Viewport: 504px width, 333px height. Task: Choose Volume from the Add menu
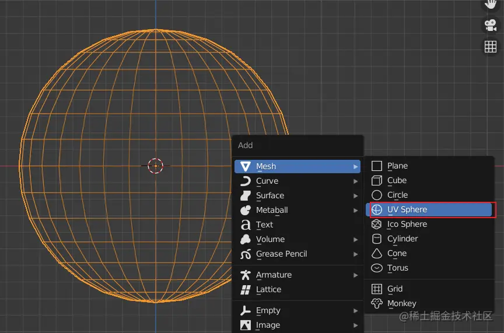(x=297, y=240)
